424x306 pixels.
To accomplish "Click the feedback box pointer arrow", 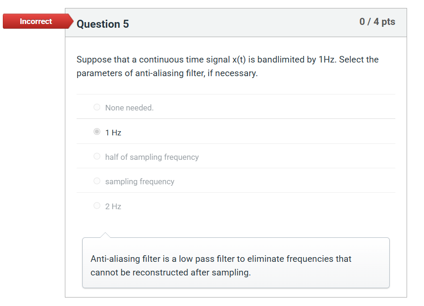I will tap(106, 234).
